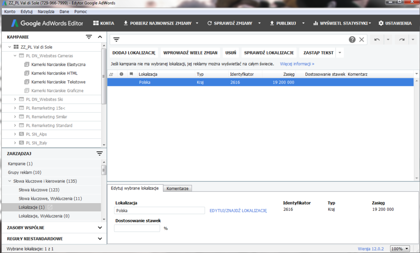Click the help question mark icon
The height and width of the screenshot is (253, 420).
[x=352, y=39]
